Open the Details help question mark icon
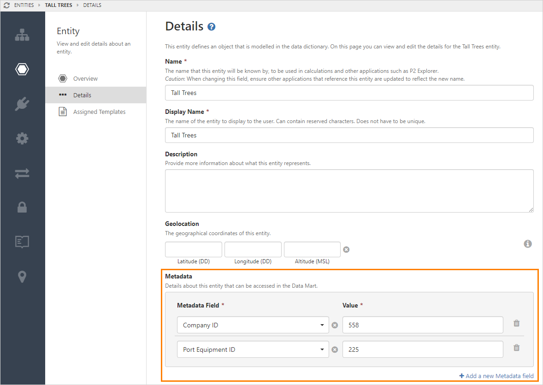This screenshot has height=385, width=543. [212, 27]
